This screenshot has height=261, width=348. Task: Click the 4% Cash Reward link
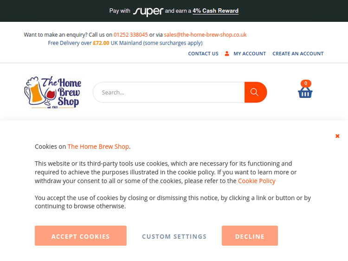[215, 11]
